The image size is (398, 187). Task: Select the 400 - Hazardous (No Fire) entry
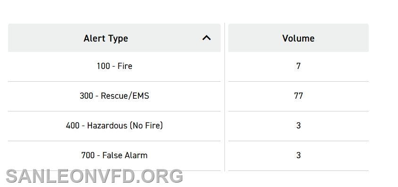click(x=114, y=126)
